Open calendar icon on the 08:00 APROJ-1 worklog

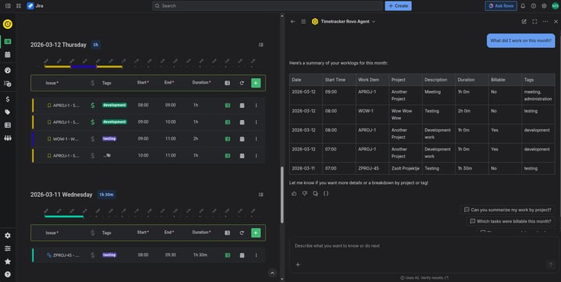click(x=242, y=106)
